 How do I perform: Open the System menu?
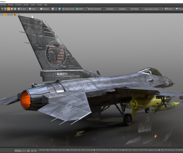(x=40, y=5)
